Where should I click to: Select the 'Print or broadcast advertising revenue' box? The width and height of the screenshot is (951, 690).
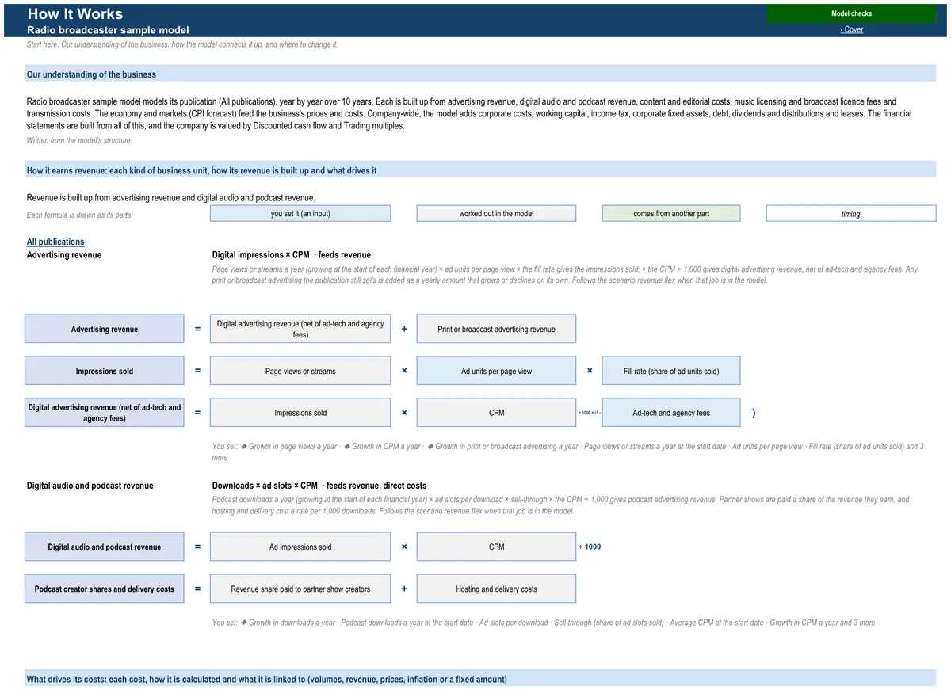496,329
